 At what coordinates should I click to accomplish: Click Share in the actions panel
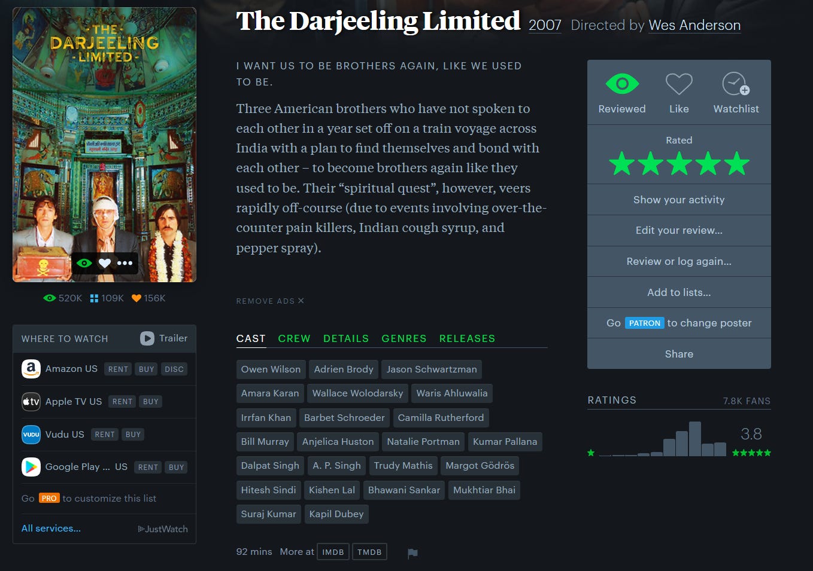(679, 354)
